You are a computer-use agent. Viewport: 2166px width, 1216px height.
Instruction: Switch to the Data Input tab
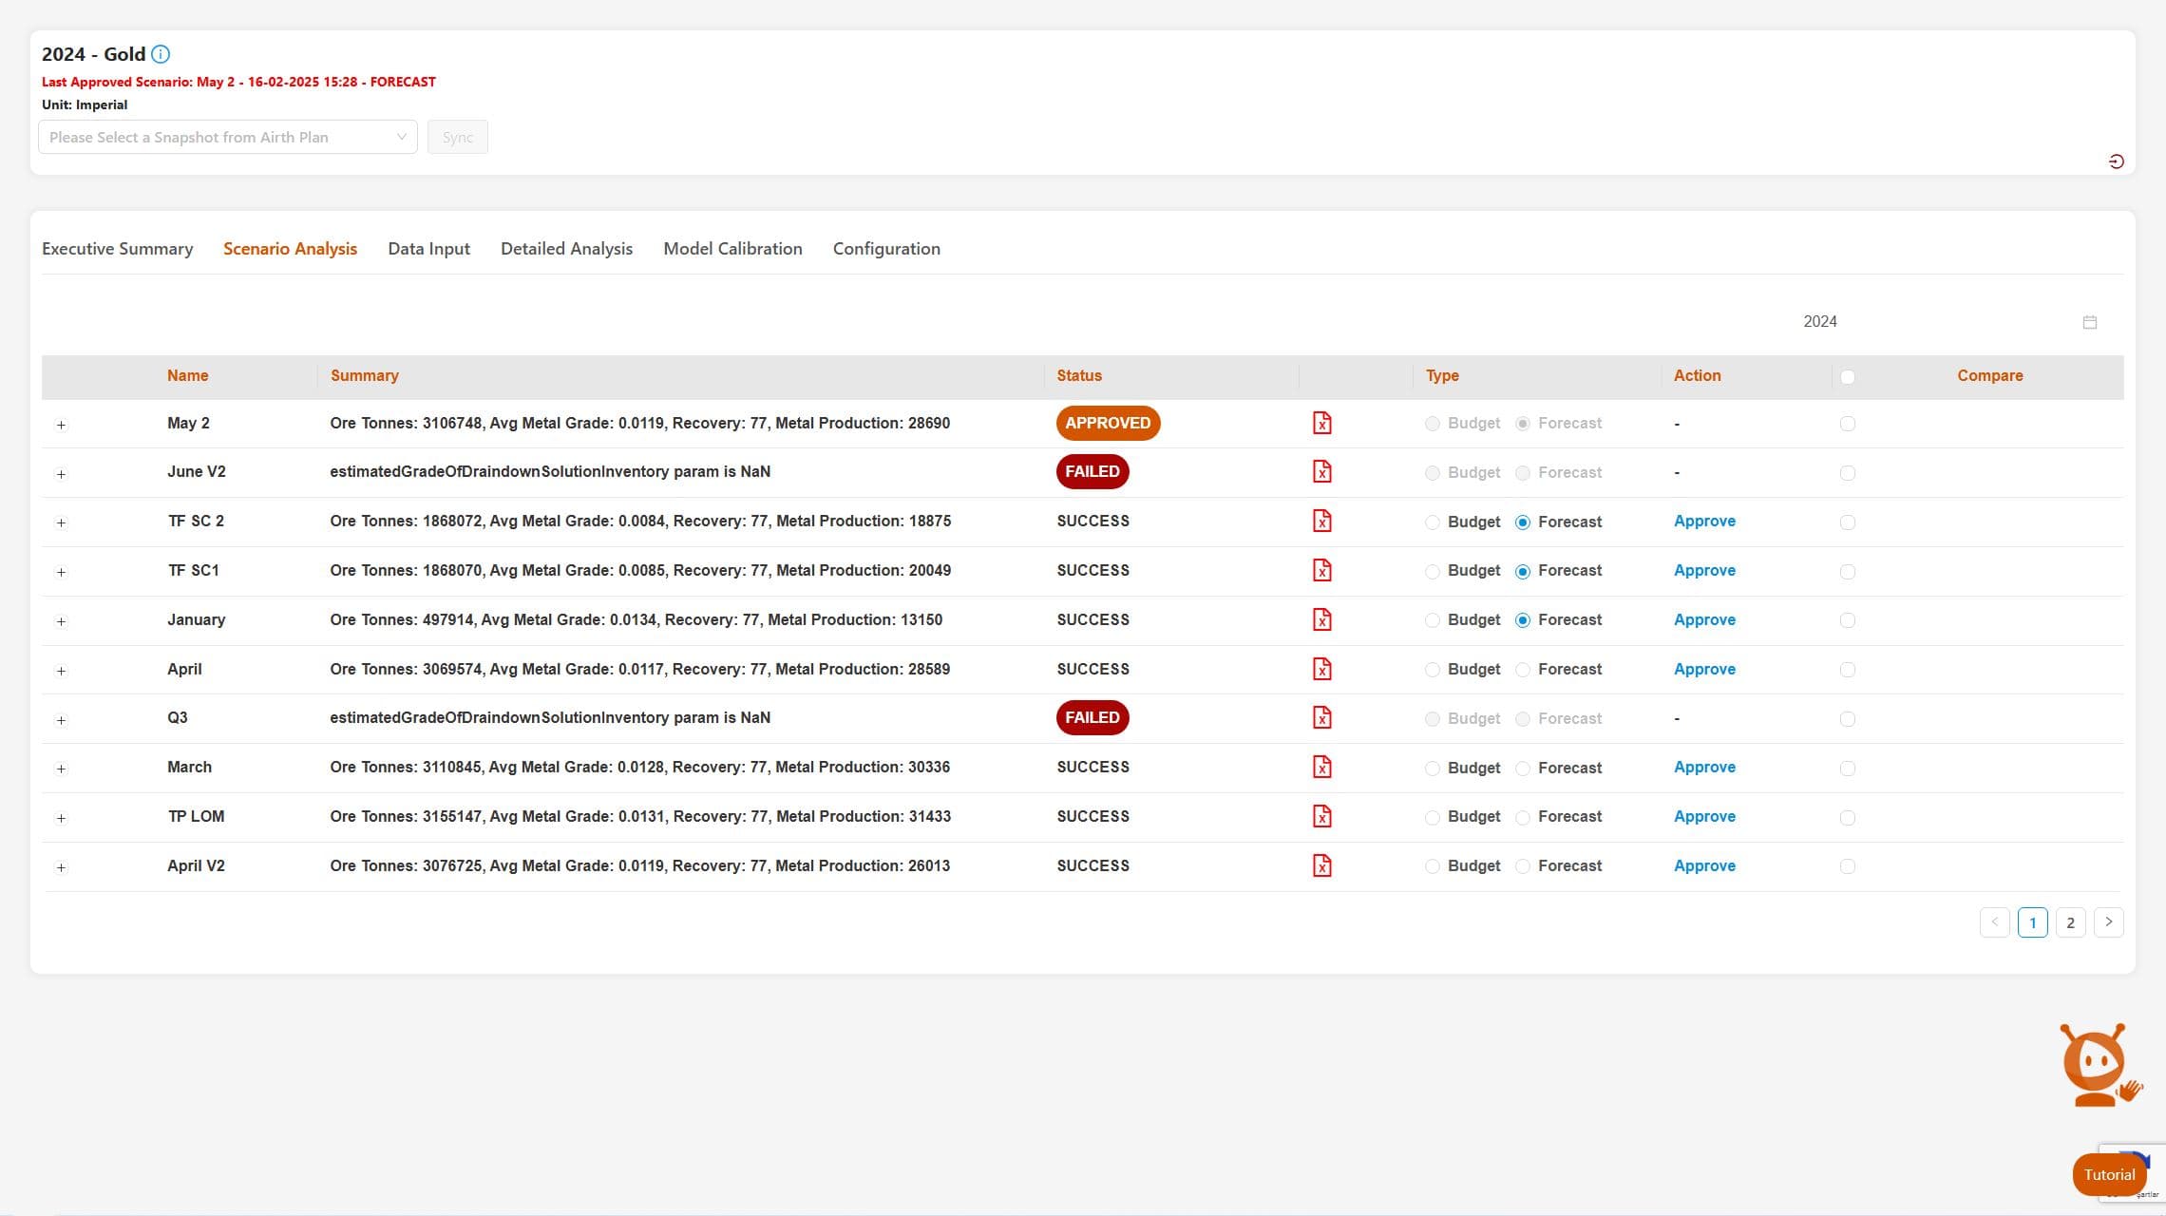(x=428, y=249)
